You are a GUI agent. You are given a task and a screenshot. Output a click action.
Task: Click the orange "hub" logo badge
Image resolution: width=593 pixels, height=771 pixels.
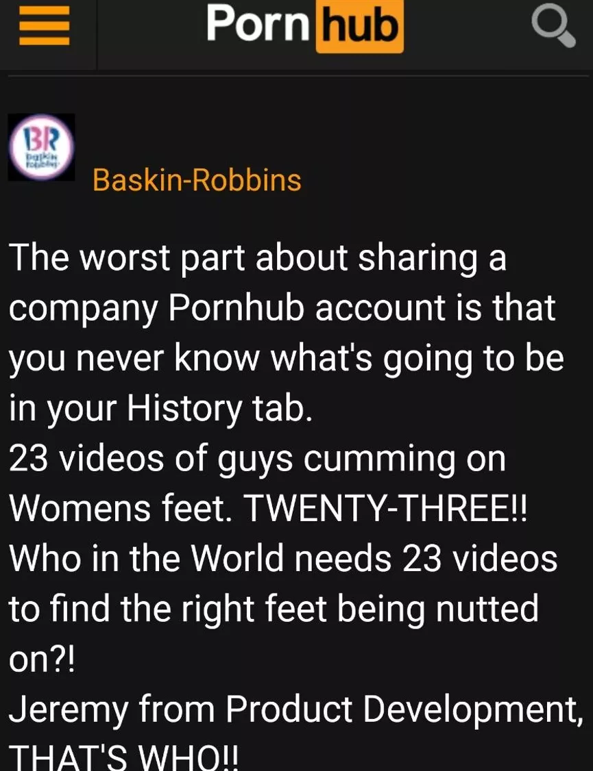click(359, 27)
